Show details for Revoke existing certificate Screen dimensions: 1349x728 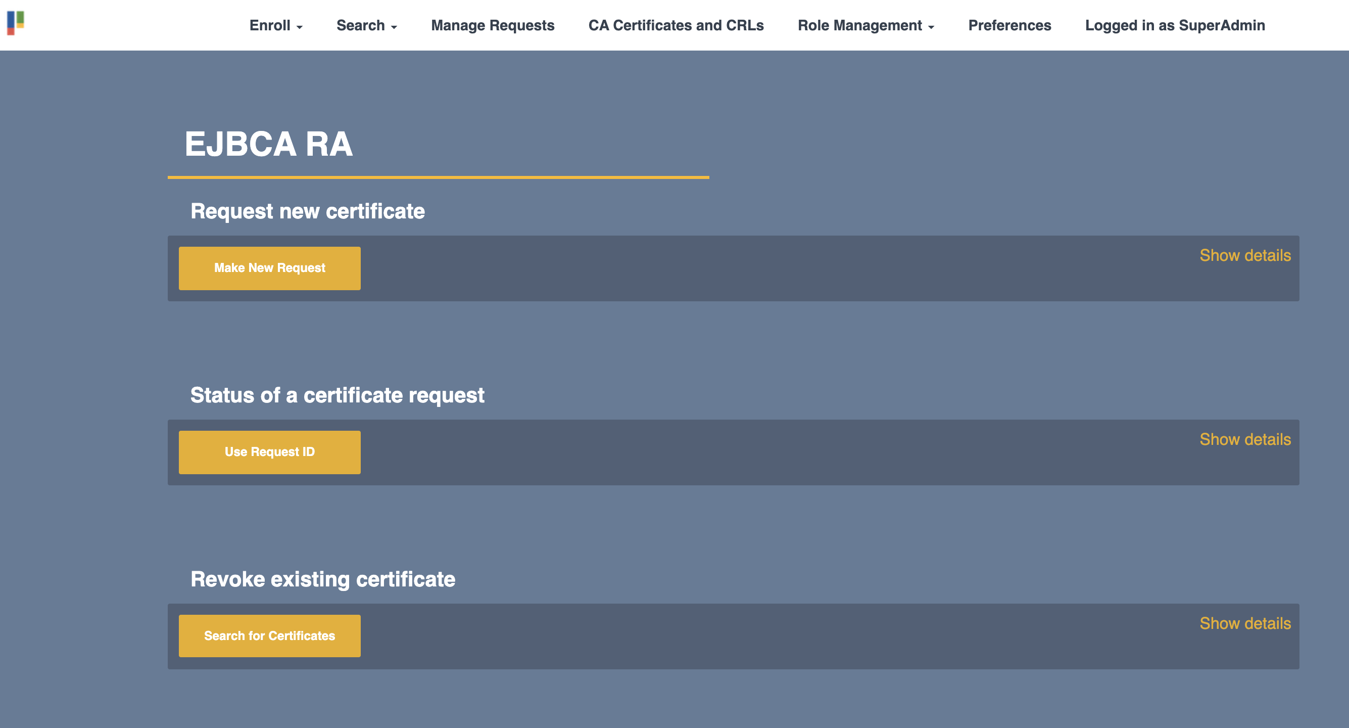[x=1245, y=623]
